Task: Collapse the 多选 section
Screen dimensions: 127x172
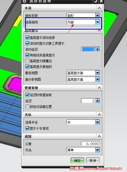Action: [x=99, y=8]
